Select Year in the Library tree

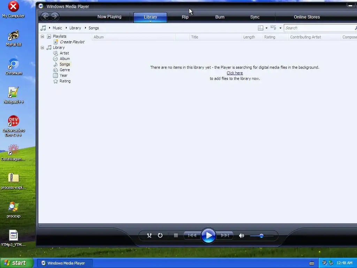tap(63, 75)
